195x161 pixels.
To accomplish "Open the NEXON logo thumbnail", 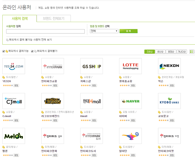I will 169,66.
